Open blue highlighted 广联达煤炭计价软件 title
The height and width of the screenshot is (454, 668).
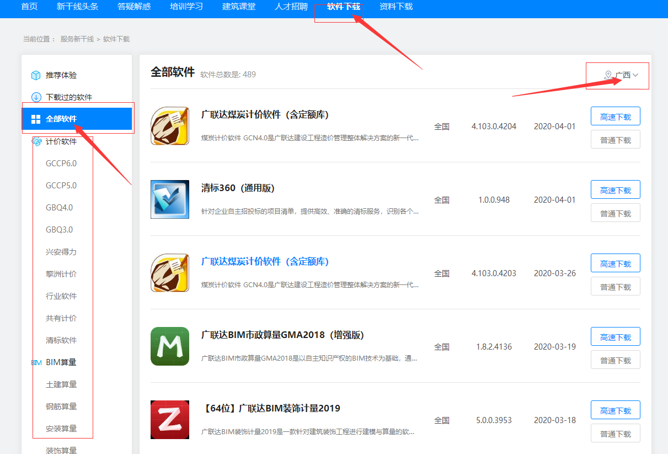[x=265, y=262]
